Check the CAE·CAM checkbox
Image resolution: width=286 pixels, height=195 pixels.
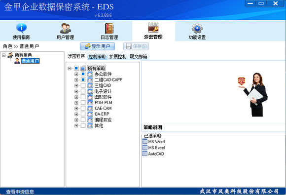pos(83,109)
